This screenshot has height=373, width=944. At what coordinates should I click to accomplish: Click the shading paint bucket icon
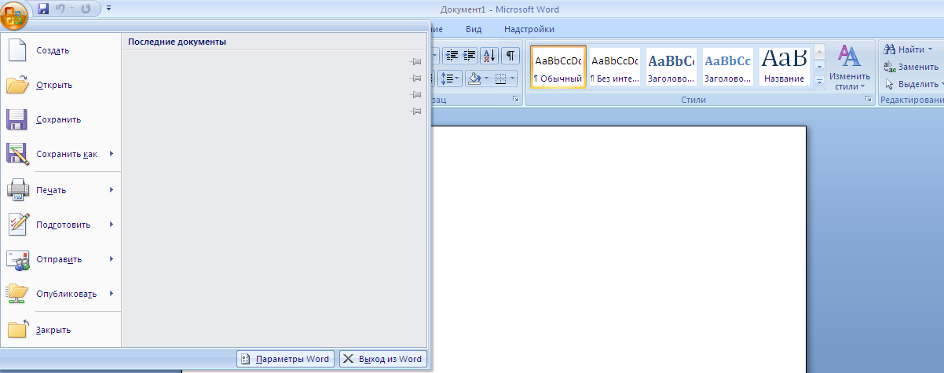click(x=474, y=79)
